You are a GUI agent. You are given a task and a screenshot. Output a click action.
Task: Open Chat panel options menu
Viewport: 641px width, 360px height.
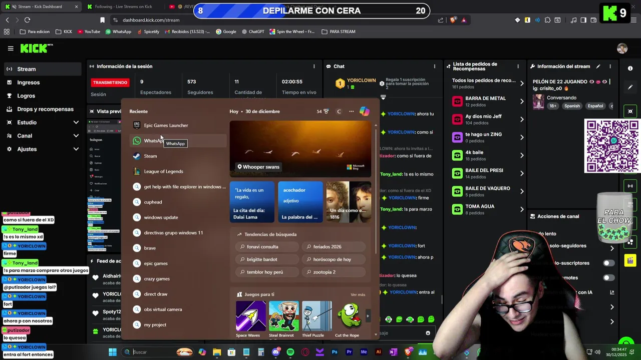click(434, 66)
